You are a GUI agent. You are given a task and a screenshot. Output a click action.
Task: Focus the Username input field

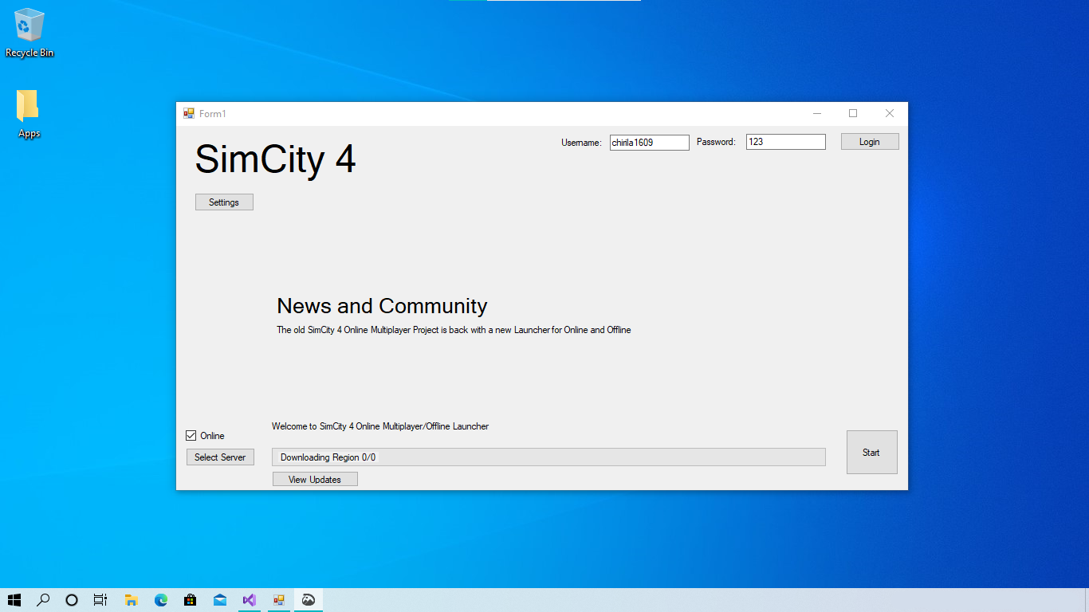[650, 142]
